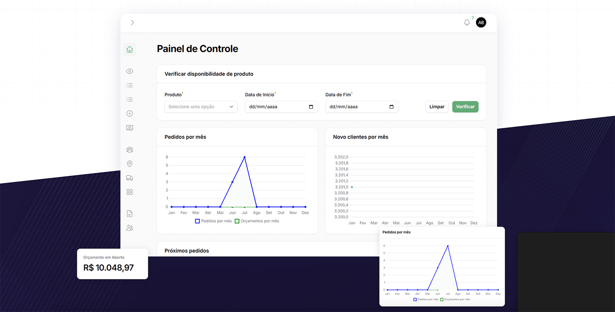Click the two-users icon at sidebar bottom
Image resolution: width=615 pixels, height=312 pixels.
click(130, 228)
